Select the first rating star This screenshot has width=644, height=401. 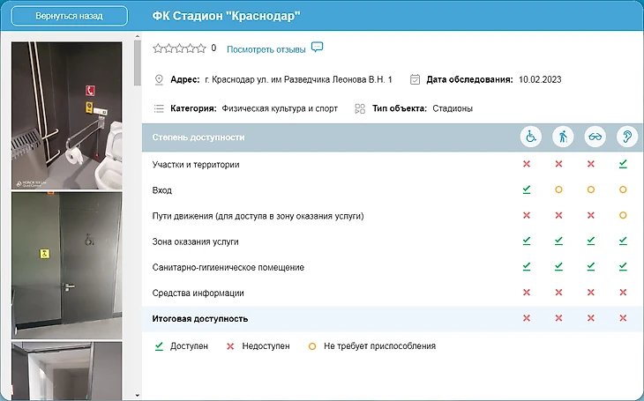point(158,48)
